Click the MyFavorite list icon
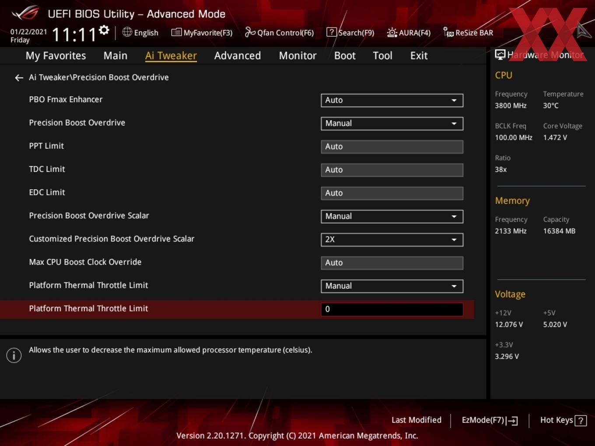This screenshot has height=446, width=595. [176, 32]
